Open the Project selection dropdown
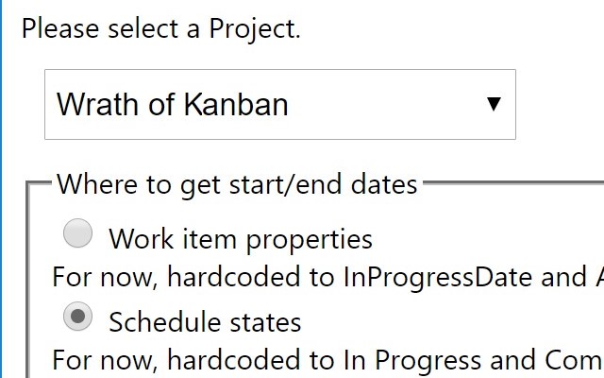Viewport: 604px width, 378px height. pyautogui.click(x=279, y=104)
